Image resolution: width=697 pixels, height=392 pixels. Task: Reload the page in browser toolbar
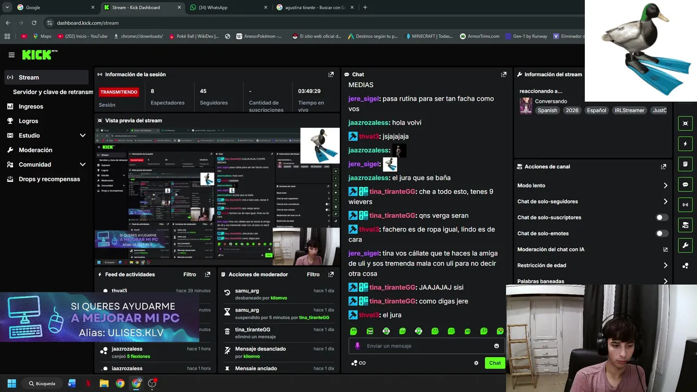[34, 23]
